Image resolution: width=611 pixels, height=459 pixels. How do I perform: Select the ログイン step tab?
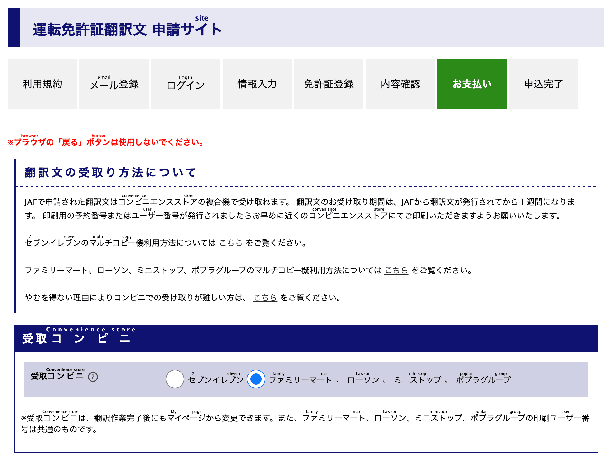[185, 84]
